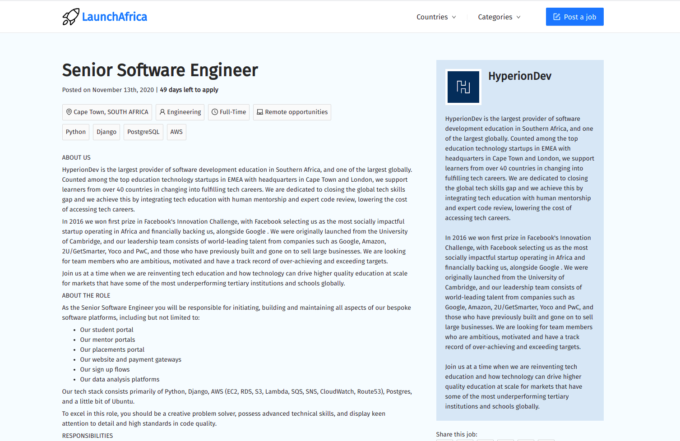Viewport: 680px width, 441px height.
Task: Click the HyperionDev company logo thumbnail
Action: click(x=463, y=87)
